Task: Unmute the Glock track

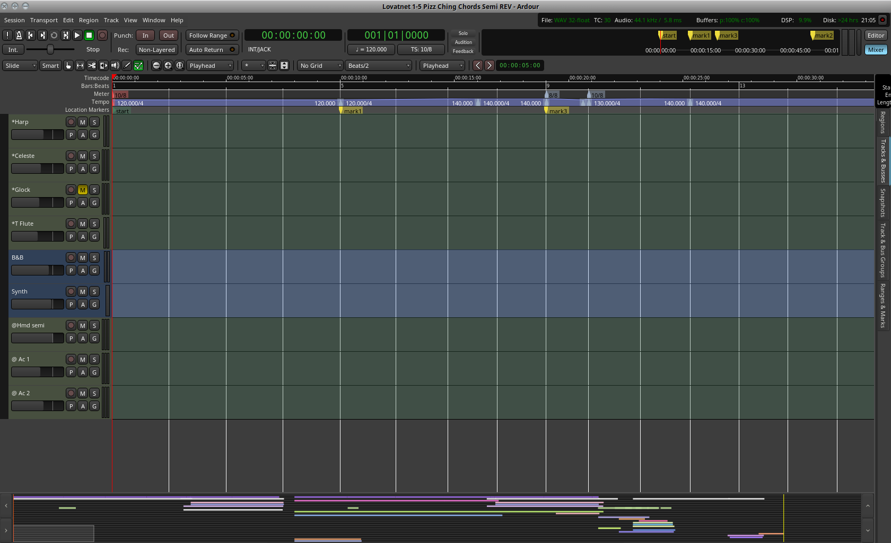Action: (x=83, y=190)
